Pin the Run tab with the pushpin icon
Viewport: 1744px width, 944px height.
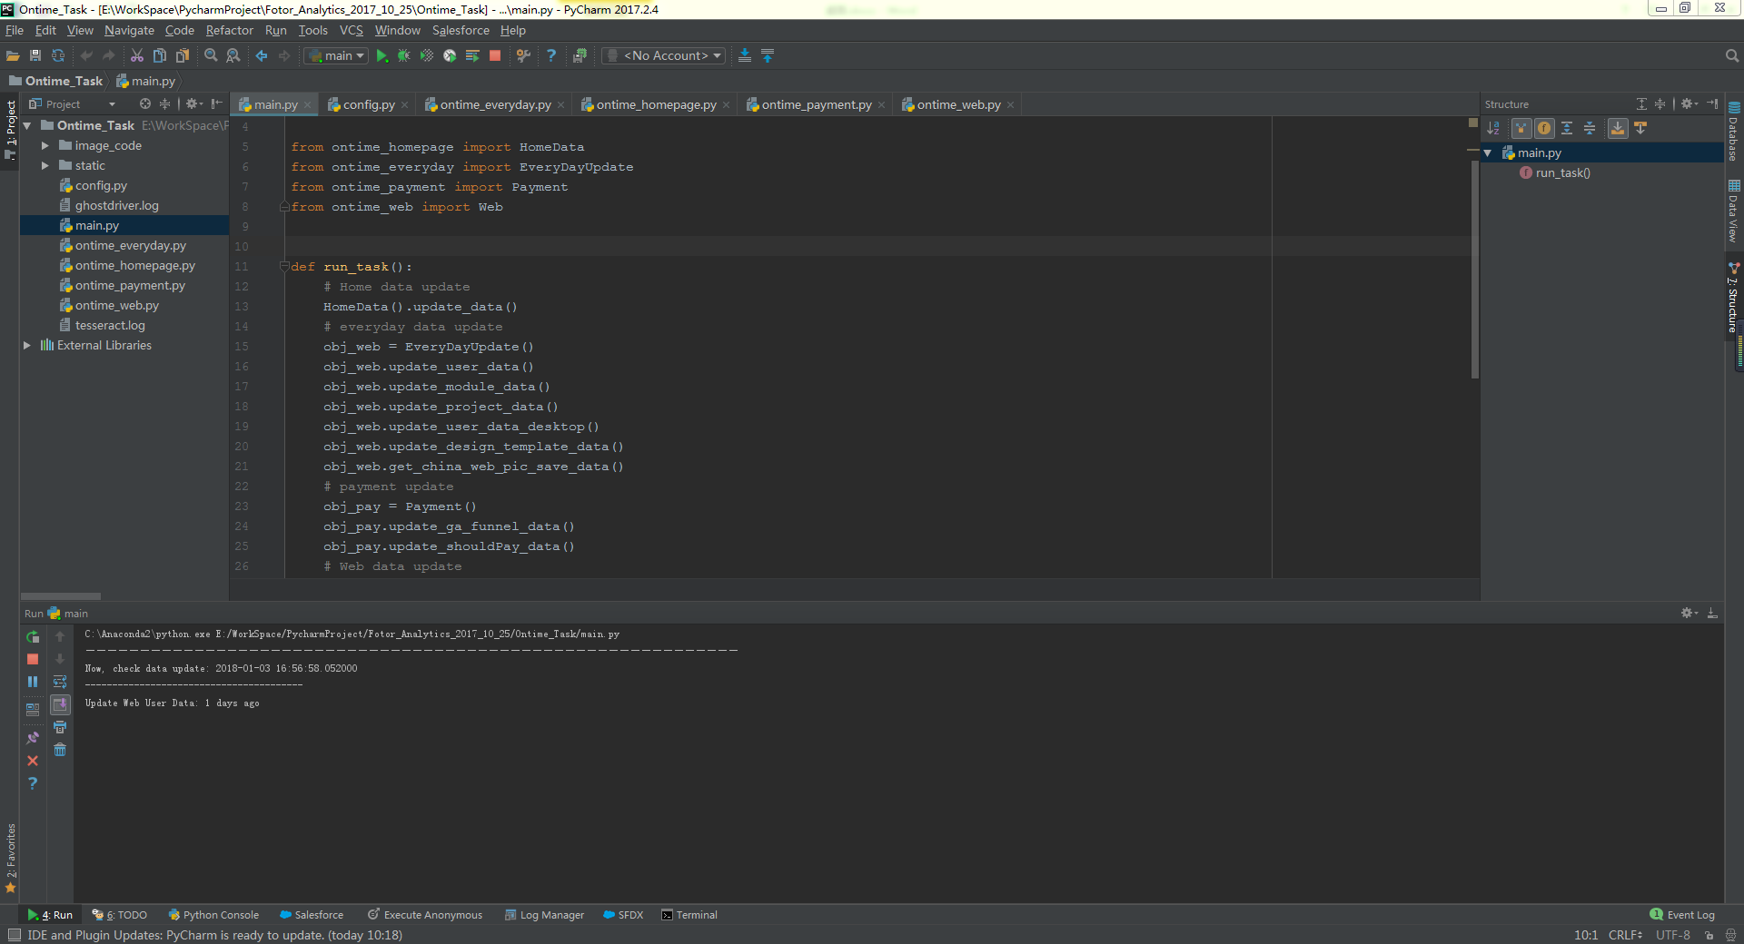tap(33, 738)
